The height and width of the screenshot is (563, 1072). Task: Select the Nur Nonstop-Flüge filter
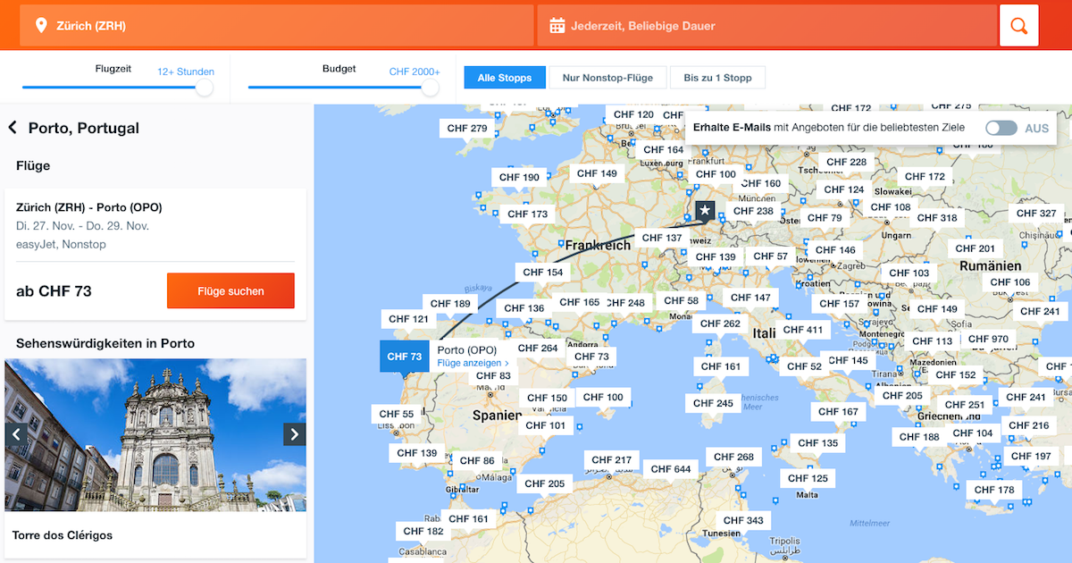tap(607, 78)
